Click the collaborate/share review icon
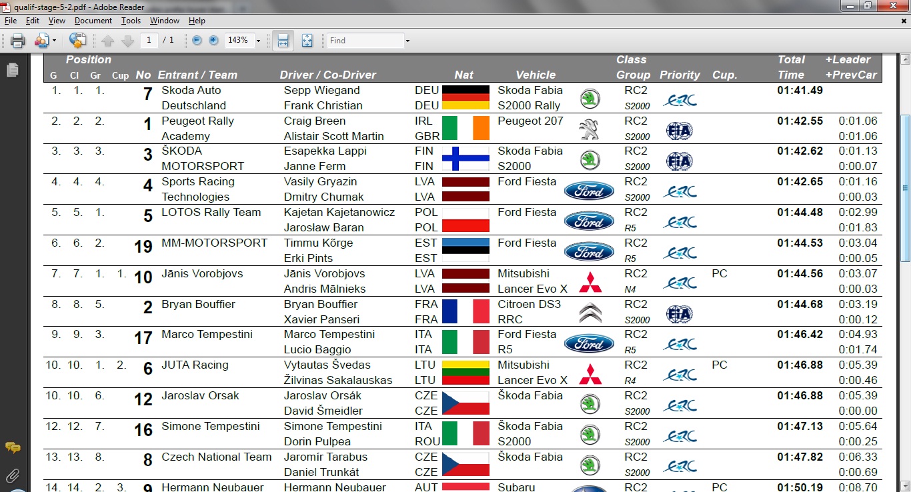 tap(41, 41)
